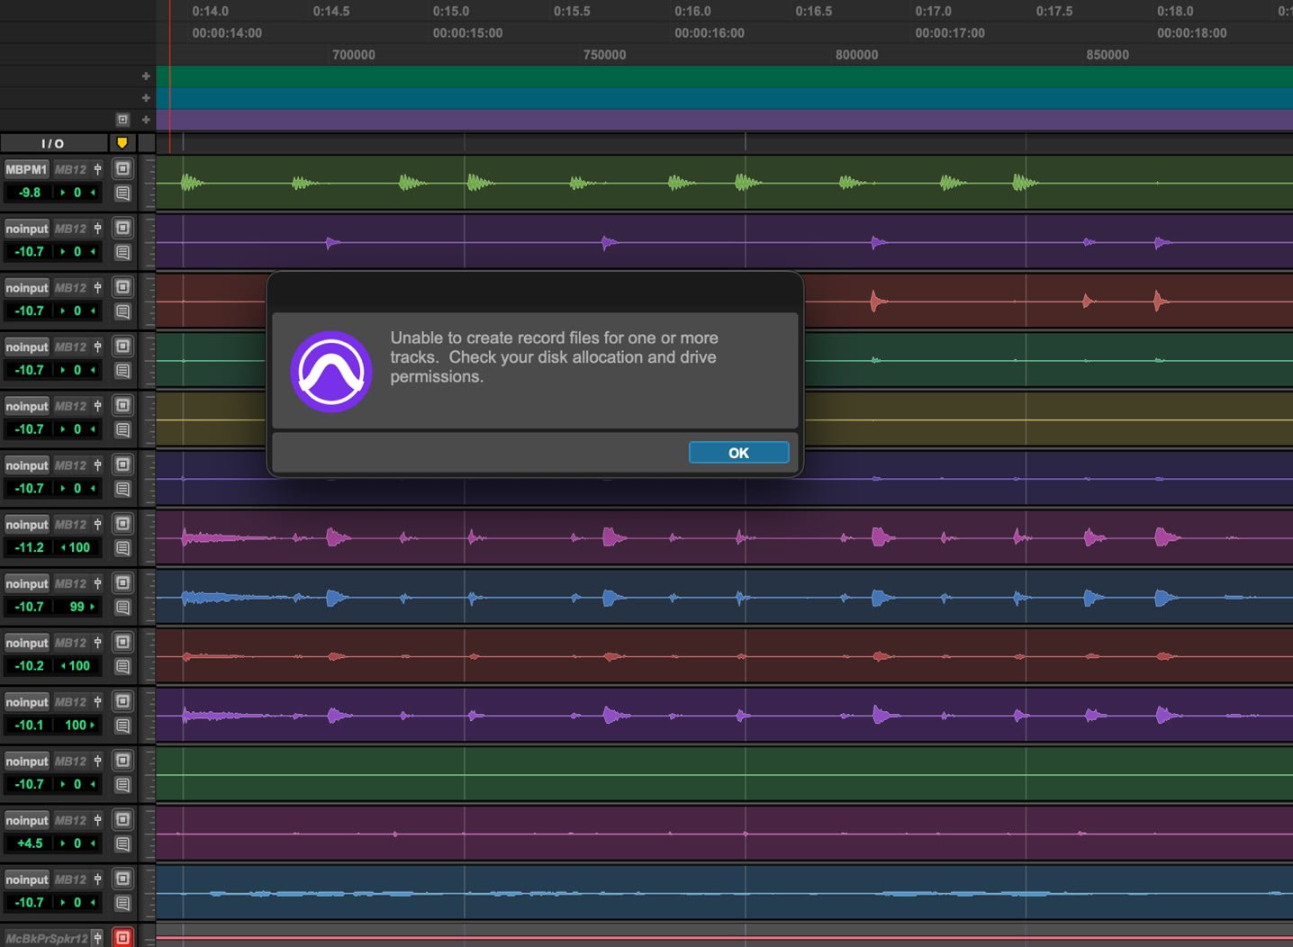Click plus icon on the purple ruler row
Screen dimensions: 1293x947
coord(146,120)
